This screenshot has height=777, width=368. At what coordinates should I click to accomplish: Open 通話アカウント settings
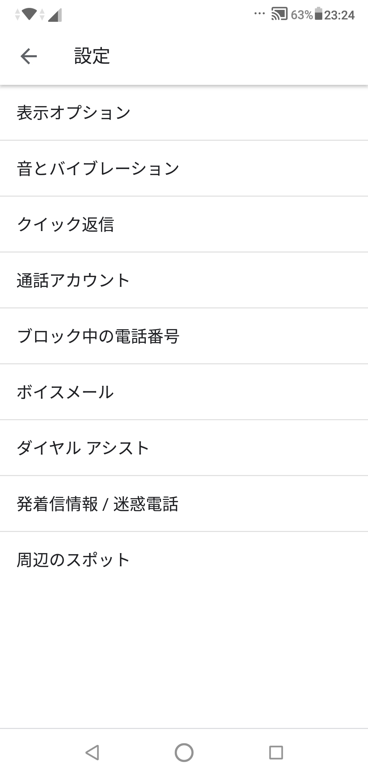184,280
